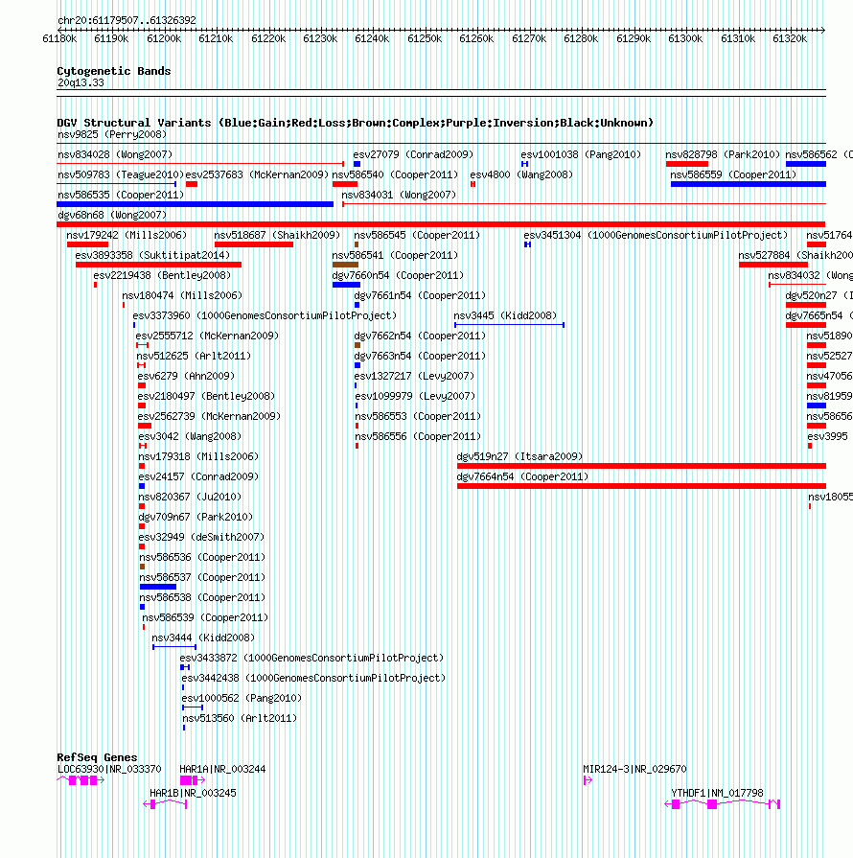Click the 61250k ruler tick label
This screenshot has height=858, width=853.
tap(425, 39)
